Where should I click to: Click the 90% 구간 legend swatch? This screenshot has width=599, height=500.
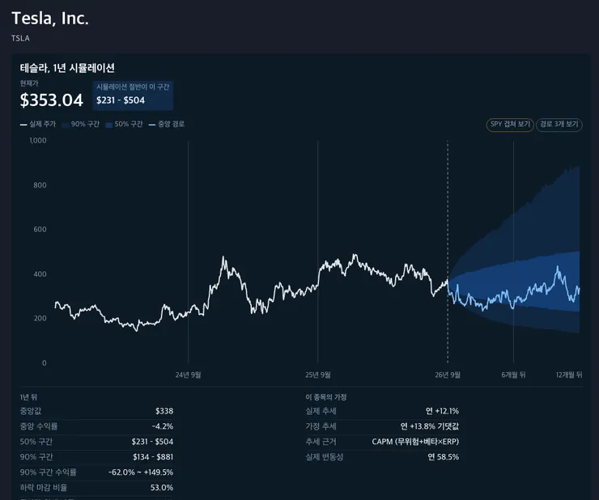pos(65,125)
